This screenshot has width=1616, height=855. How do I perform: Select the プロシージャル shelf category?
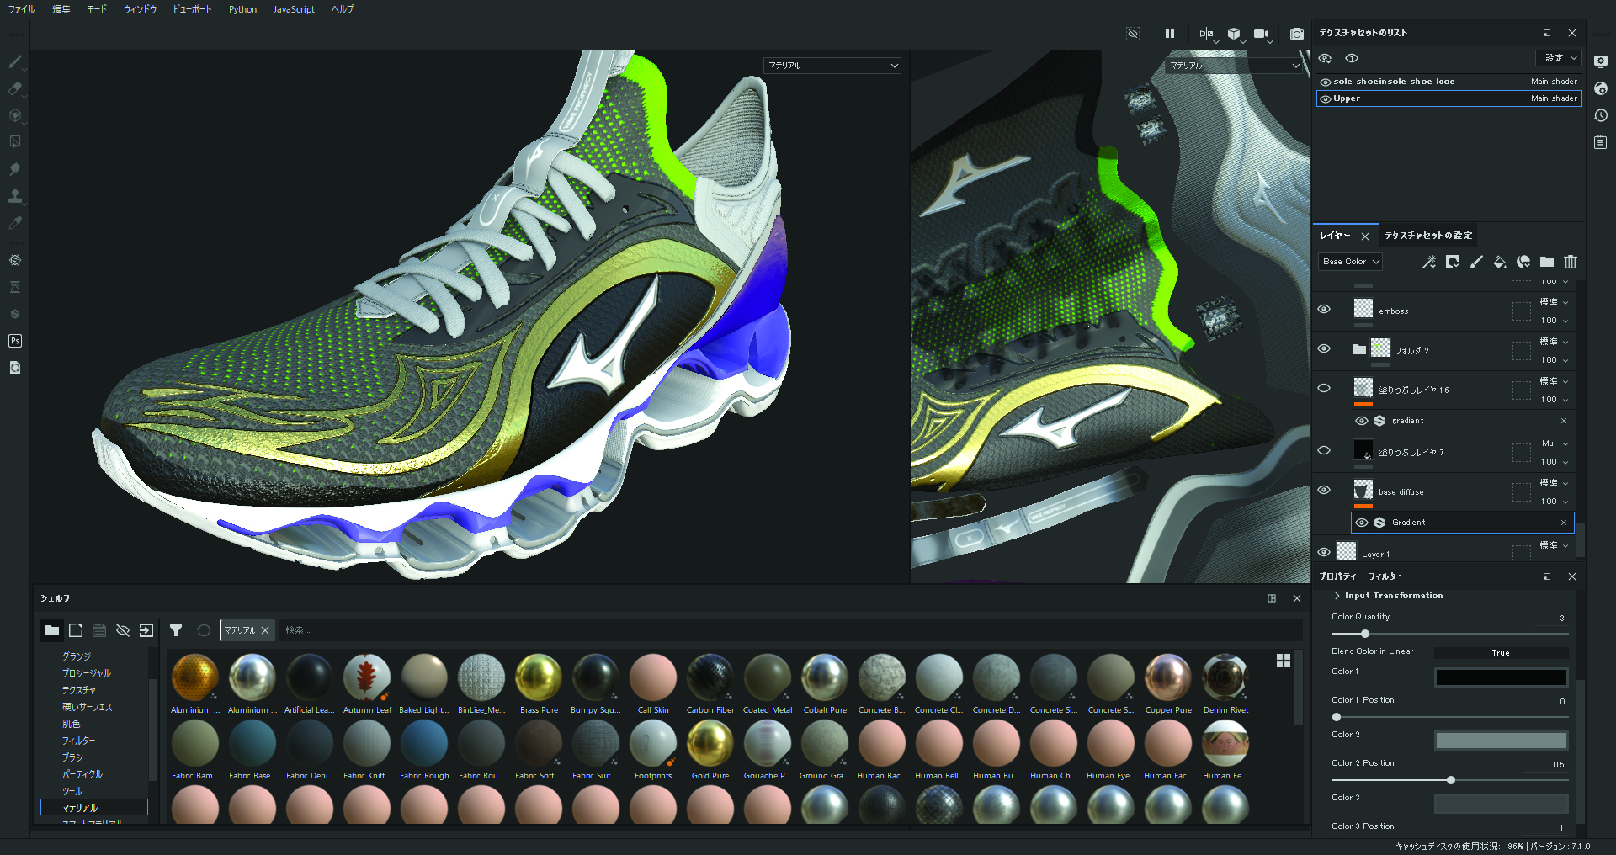coord(86,673)
